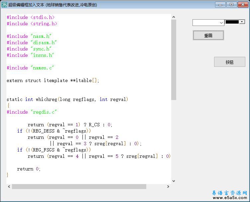Click the horizontal scrollbar left arrow
The image size is (250, 202).
(9, 186)
